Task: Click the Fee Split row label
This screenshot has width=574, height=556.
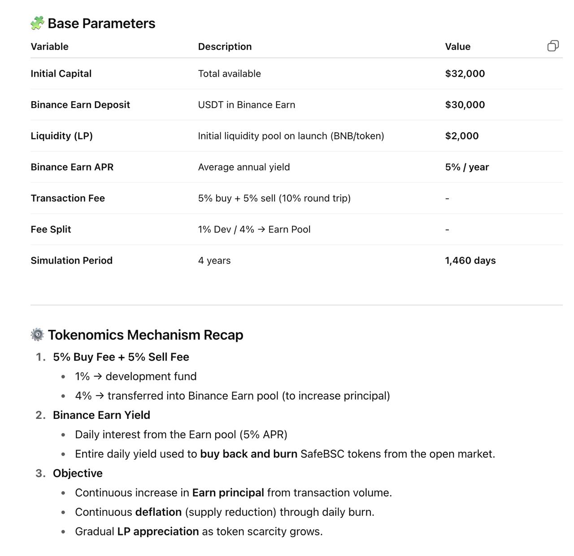Action: click(x=51, y=229)
